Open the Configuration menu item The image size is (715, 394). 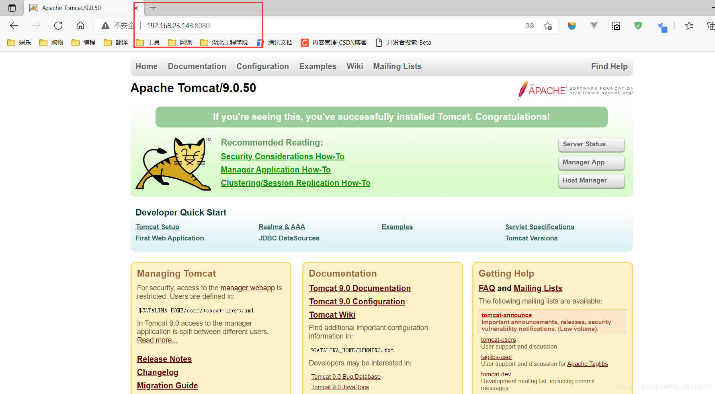(x=262, y=66)
